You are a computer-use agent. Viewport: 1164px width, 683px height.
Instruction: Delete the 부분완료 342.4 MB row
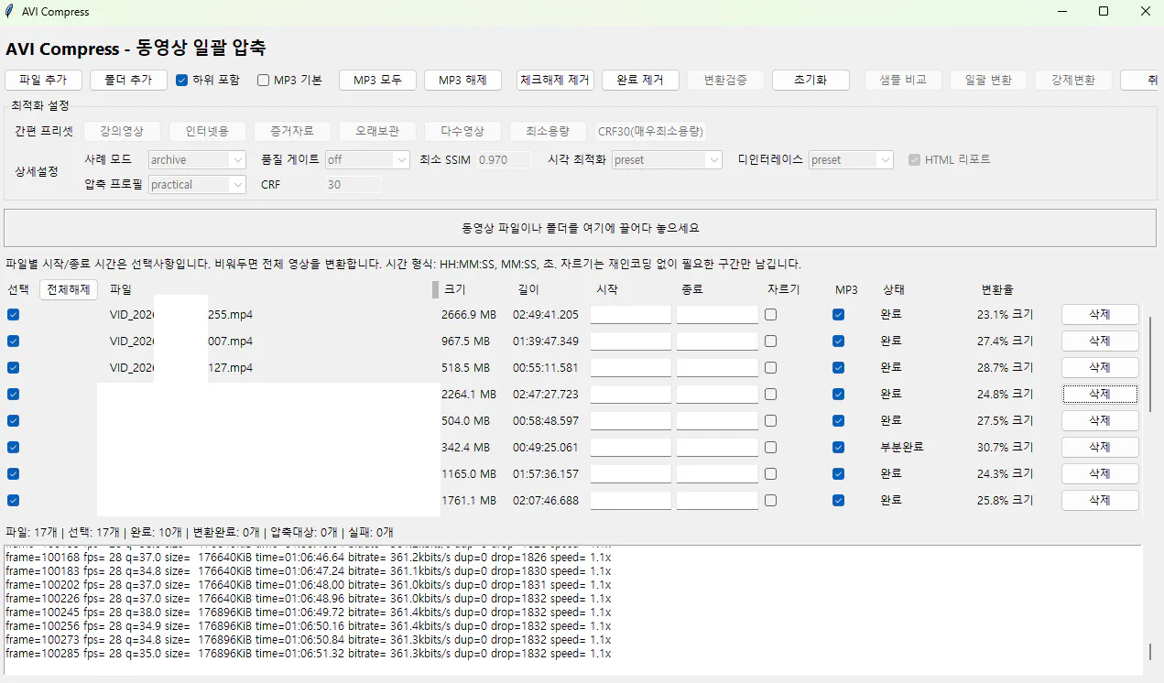tap(1100, 448)
